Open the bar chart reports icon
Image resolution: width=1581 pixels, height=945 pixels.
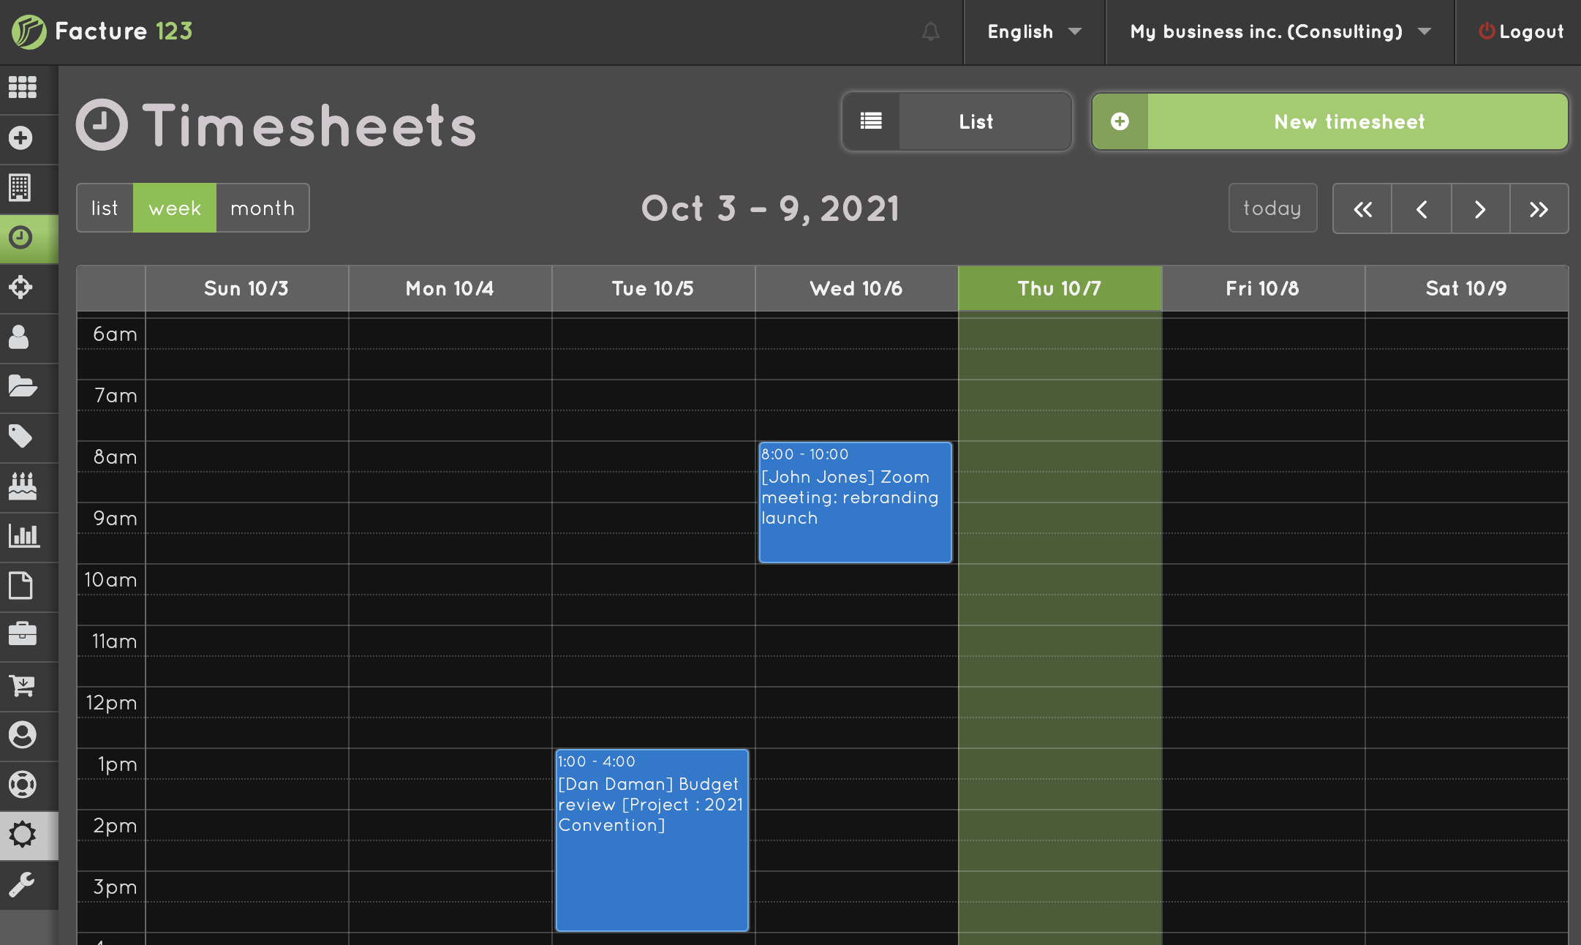[x=23, y=535]
